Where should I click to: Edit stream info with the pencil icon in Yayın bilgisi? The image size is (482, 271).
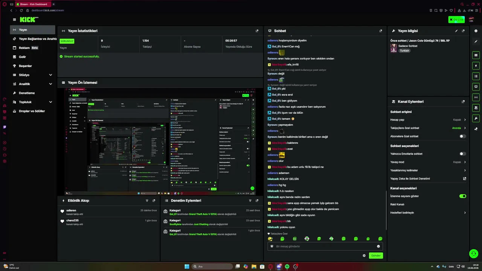[456, 31]
